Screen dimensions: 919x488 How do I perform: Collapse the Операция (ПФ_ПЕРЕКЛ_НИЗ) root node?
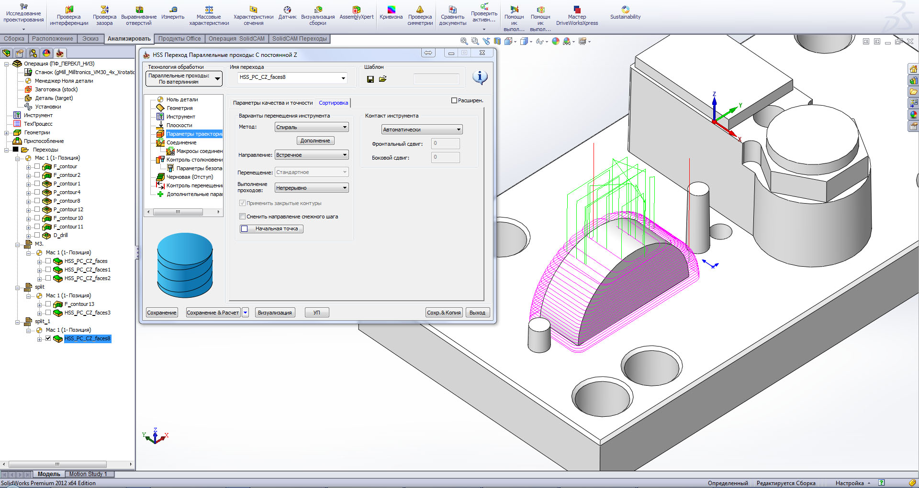click(6, 64)
